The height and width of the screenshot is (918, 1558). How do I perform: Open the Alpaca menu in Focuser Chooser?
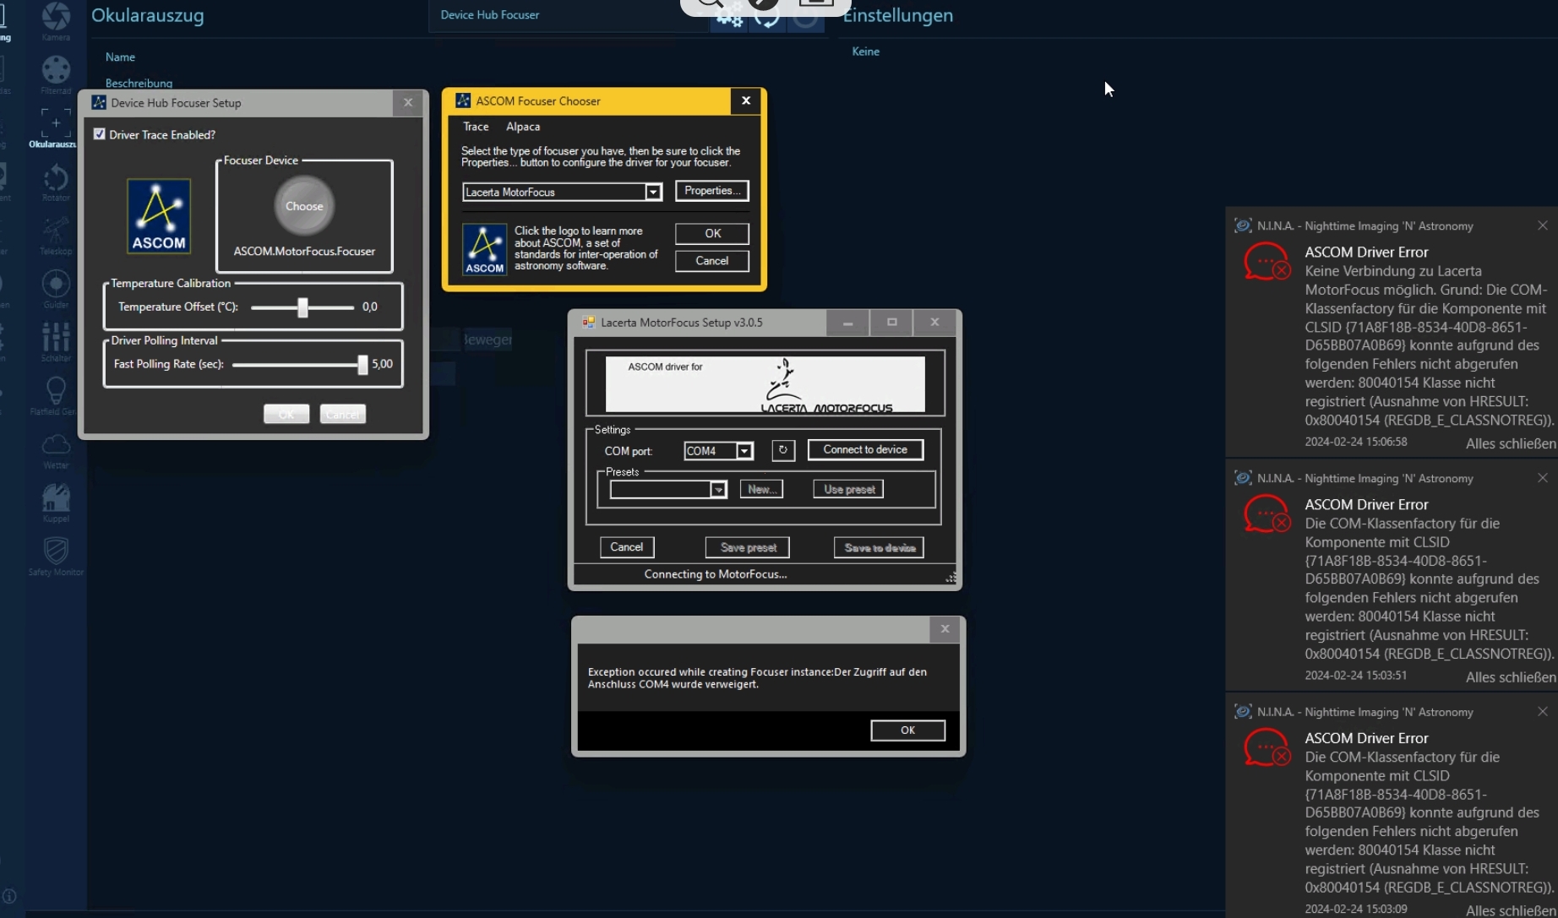(523, 127)
